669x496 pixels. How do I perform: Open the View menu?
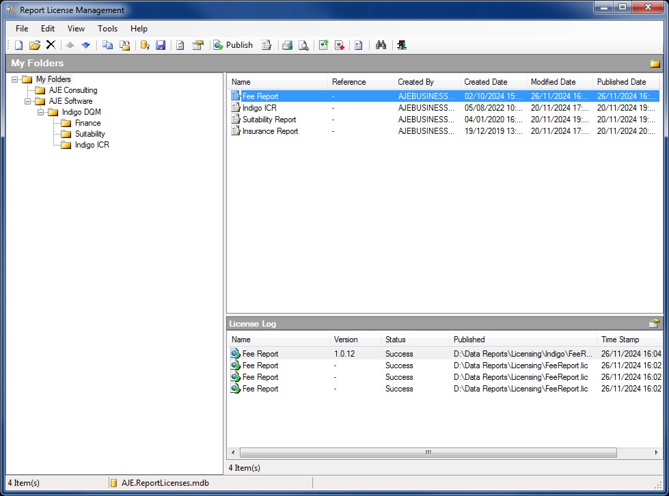pos(76,29)
